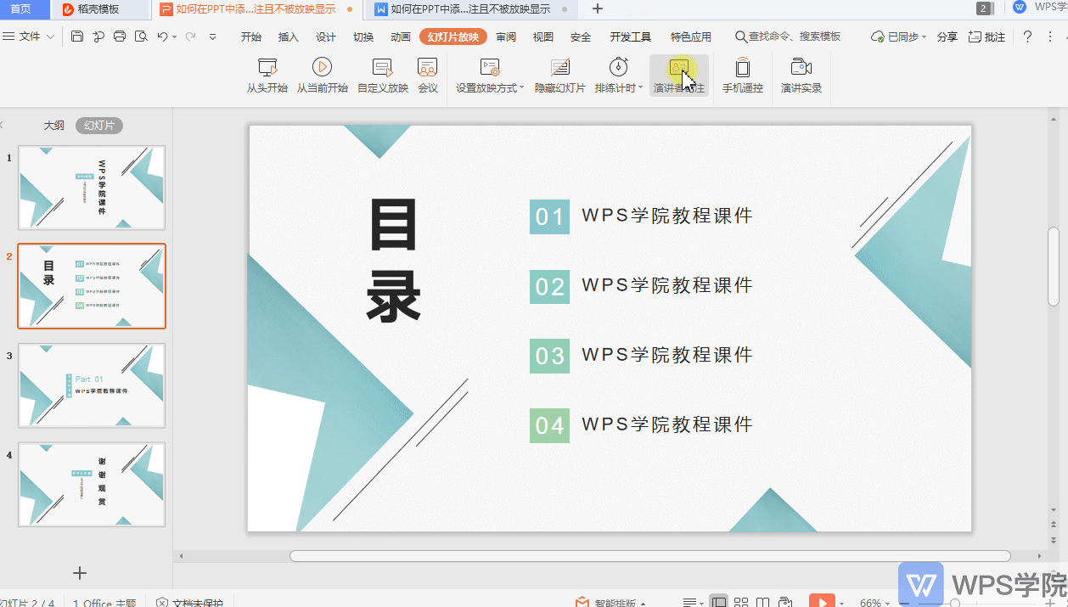The image size is (1068, 607).
Task: Open the quick access toolbar customize dropdown
Action: 212,37
